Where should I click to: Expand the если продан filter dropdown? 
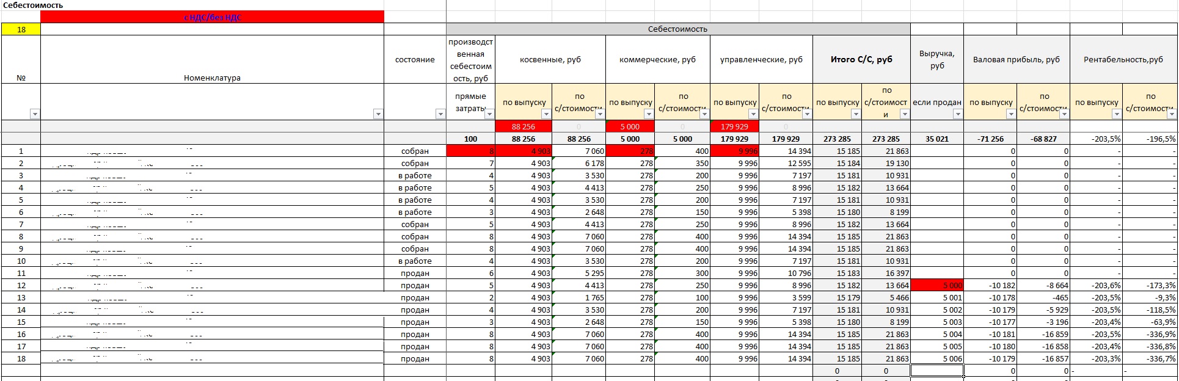957,114
